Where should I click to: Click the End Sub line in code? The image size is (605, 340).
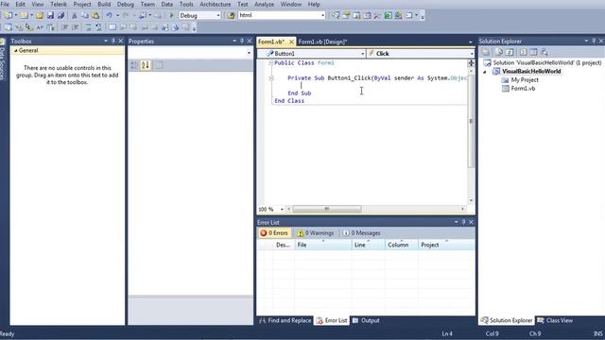pos(300,93)
